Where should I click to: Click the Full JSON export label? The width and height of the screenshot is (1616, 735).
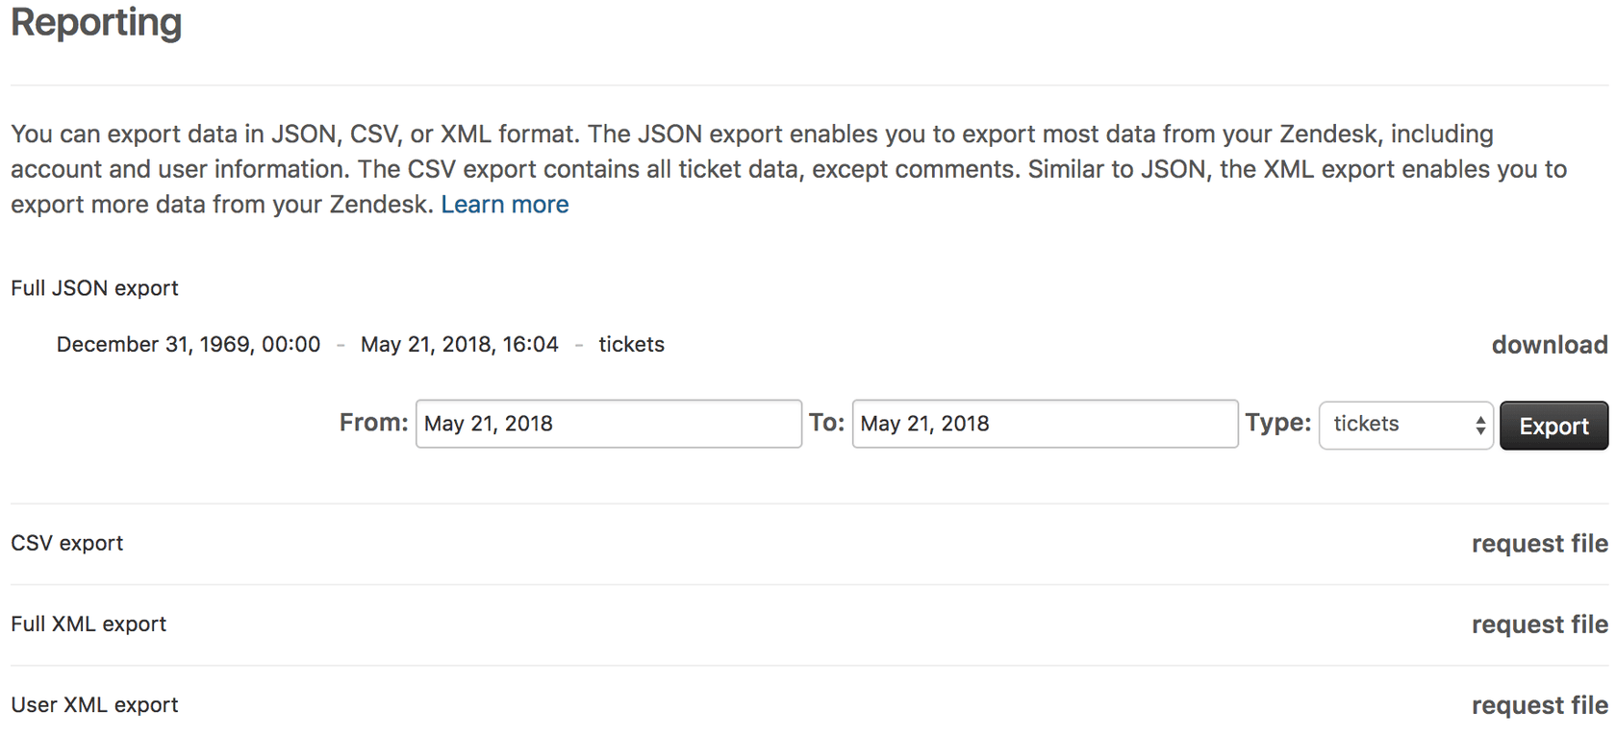(x=93, y=287)
